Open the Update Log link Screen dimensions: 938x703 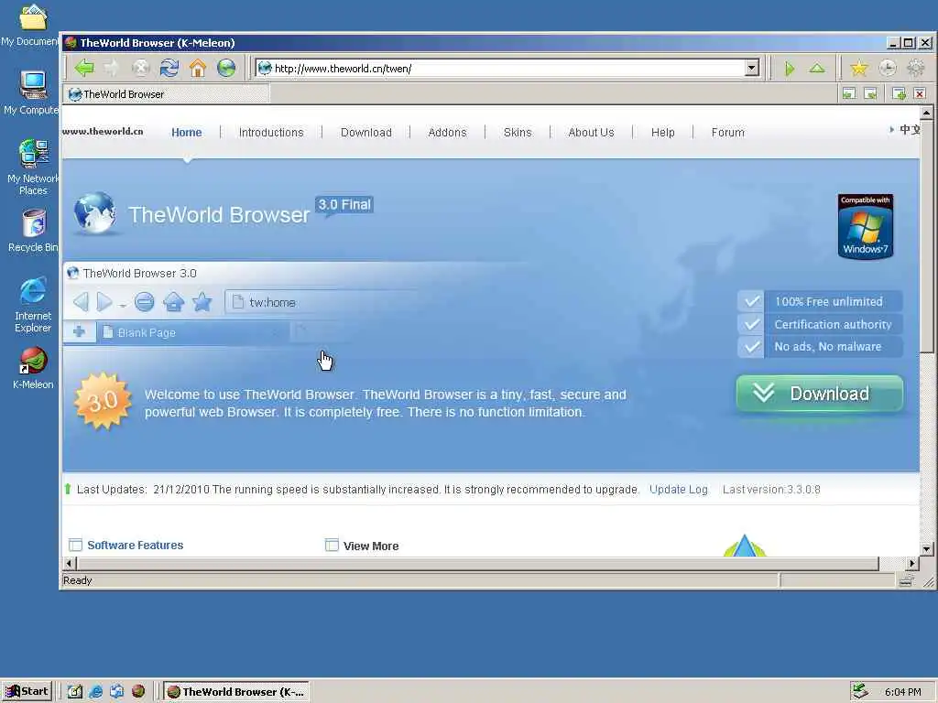click(x=679, y=489)
